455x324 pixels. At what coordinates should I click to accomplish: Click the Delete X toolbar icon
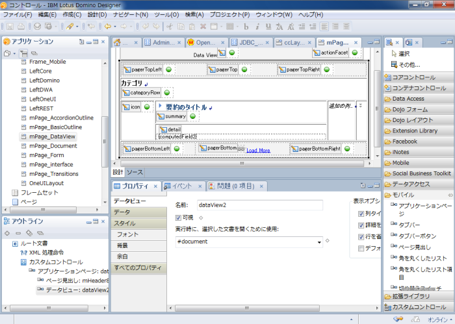[203, 27]
